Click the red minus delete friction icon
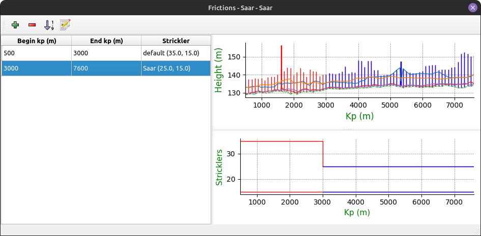 [x=32, y=24]
